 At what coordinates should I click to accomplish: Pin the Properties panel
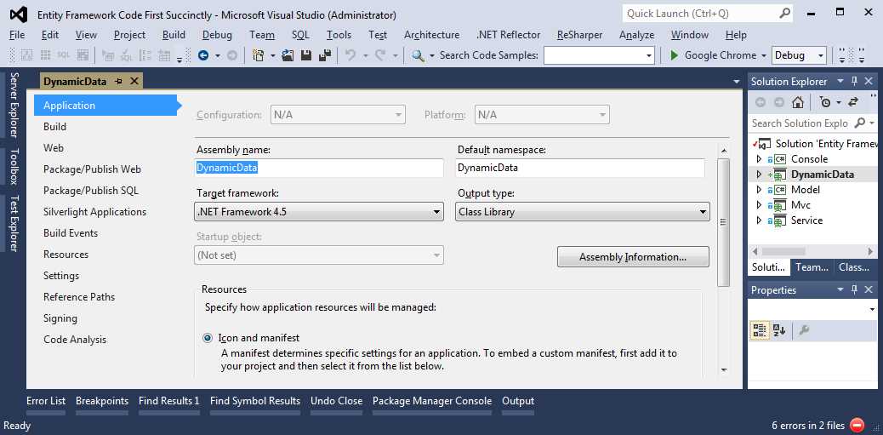854,289
